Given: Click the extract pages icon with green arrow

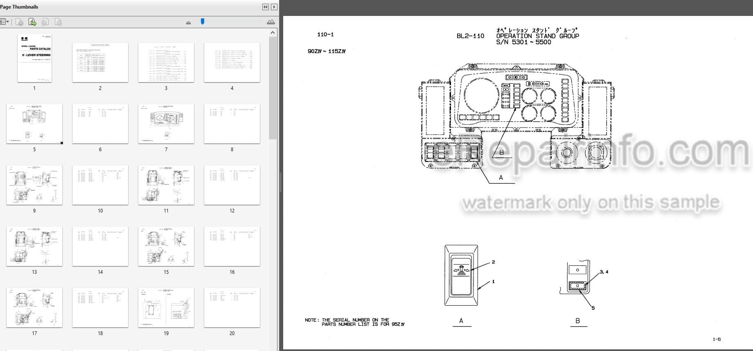Looking at the screenshot, I should [32, 22].
